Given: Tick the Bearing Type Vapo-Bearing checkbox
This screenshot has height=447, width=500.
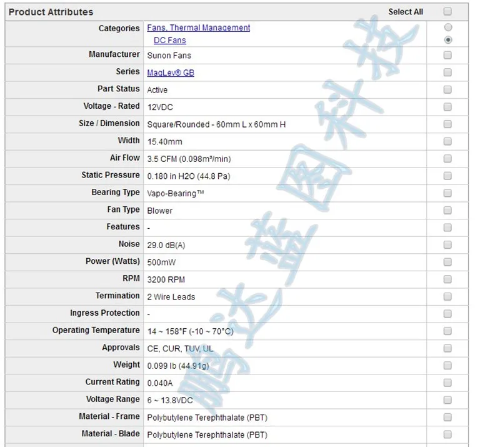Looking at the screenshot, I should coord(447,193).
